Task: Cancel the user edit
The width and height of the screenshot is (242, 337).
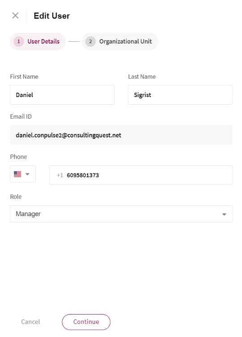Action: (x=30, y=322)
